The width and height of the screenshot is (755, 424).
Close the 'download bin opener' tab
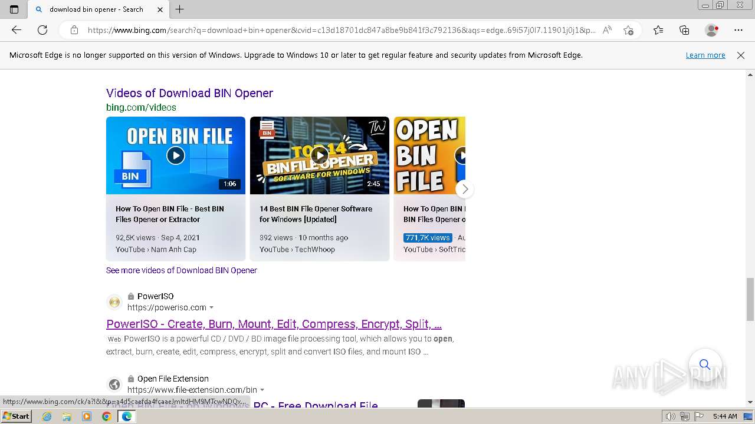click(160, 9)
